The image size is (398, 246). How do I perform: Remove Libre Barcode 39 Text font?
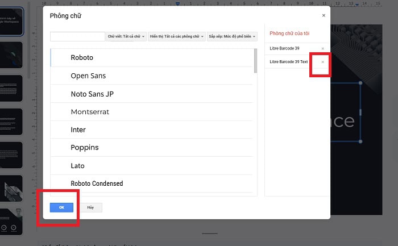[x=323, y=61]
